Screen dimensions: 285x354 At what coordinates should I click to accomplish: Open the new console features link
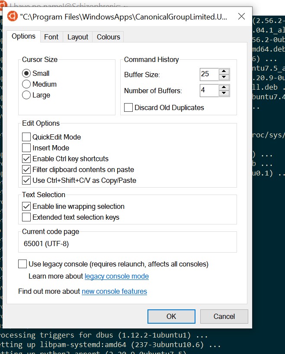click(114, 292)
